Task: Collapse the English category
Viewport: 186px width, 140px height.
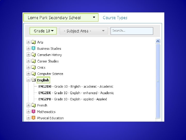Action: [28, 80]
